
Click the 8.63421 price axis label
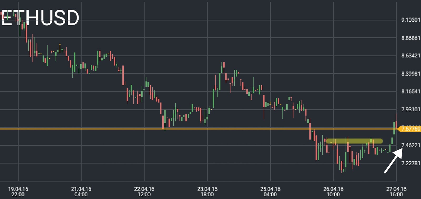coord(411,56)
